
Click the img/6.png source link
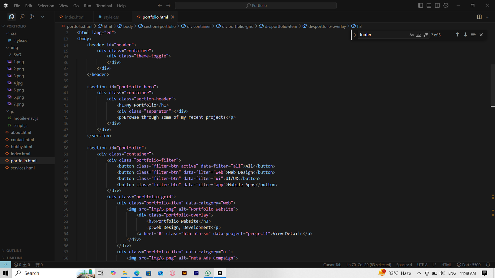[162, 258]
